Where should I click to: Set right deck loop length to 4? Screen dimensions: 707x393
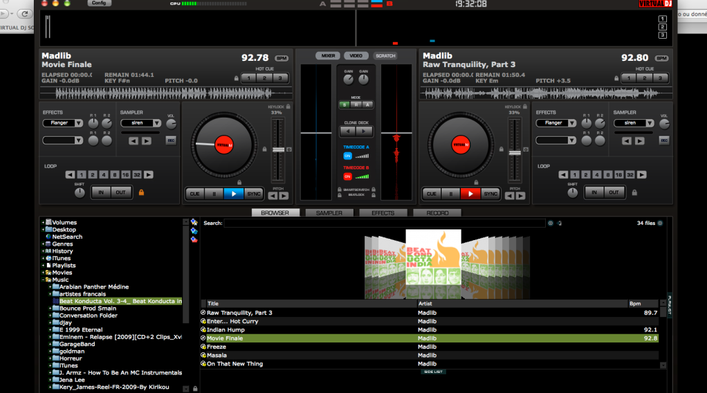click(x=597, y=174)
